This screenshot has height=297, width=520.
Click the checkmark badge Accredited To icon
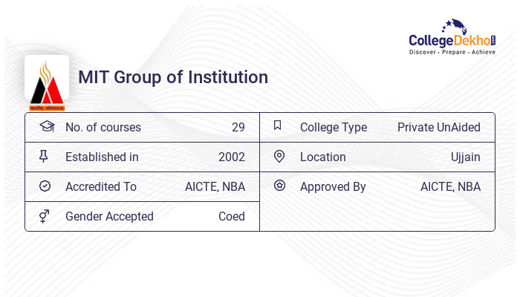coord(45,186)
